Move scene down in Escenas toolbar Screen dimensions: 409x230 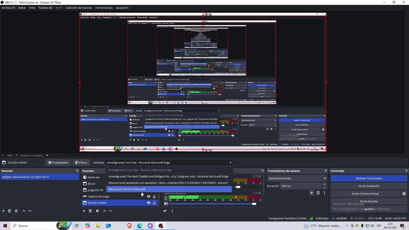coord(30,211)
